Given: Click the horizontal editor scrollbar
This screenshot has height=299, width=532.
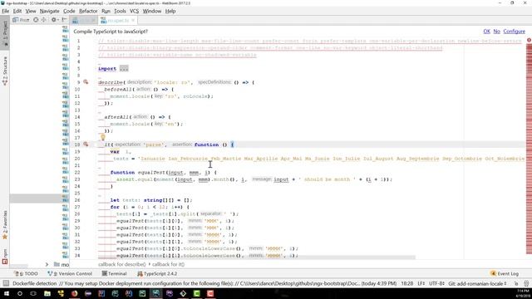Looking at the screenshot, I should point(256,257).
